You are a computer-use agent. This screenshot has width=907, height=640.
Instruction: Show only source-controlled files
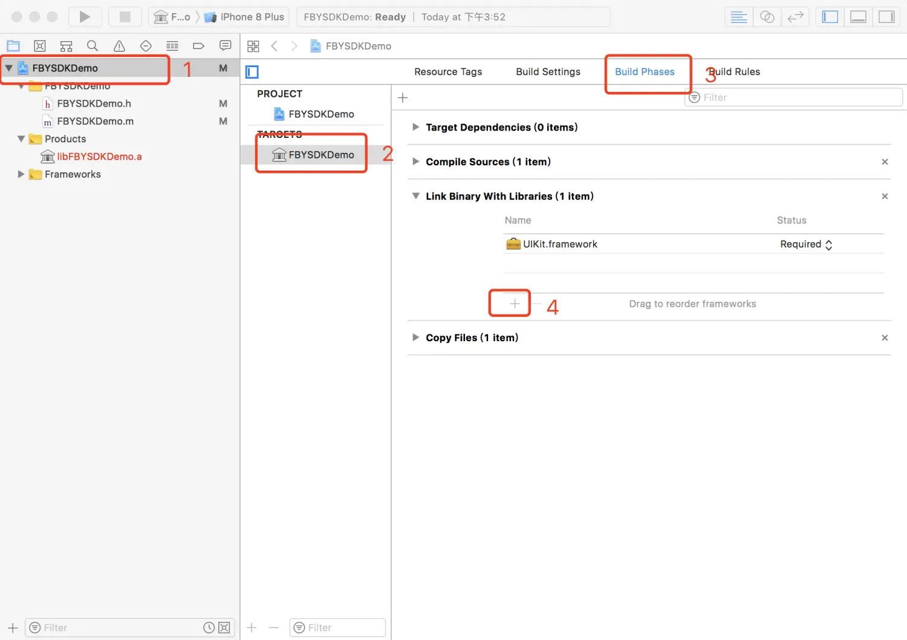pos(224,628)
